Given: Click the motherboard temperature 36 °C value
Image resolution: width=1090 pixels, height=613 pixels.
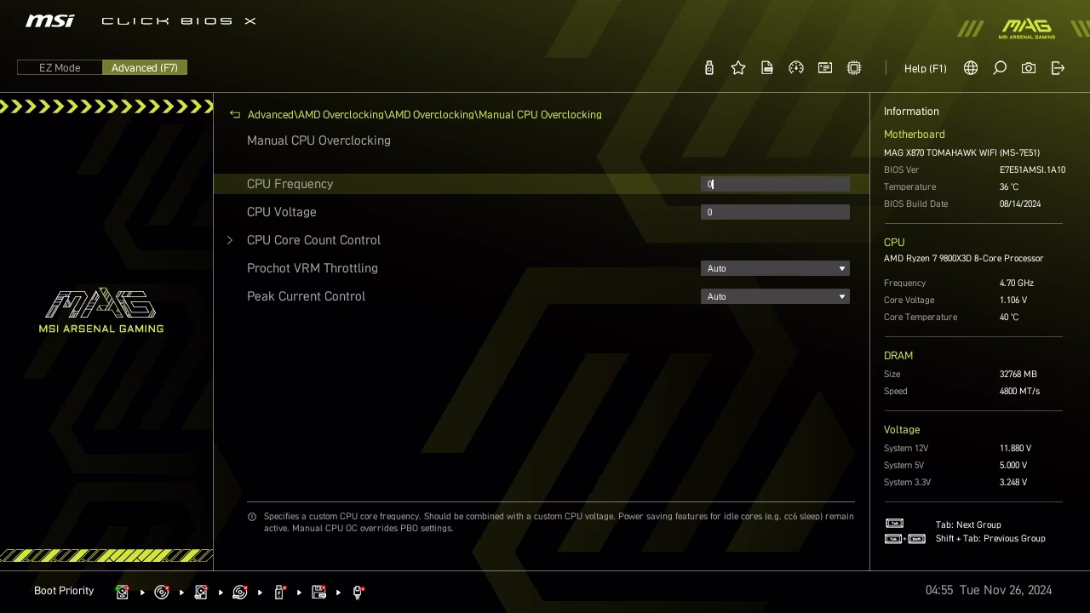Looking at the screenshot, I should (x=1009, y=186).
